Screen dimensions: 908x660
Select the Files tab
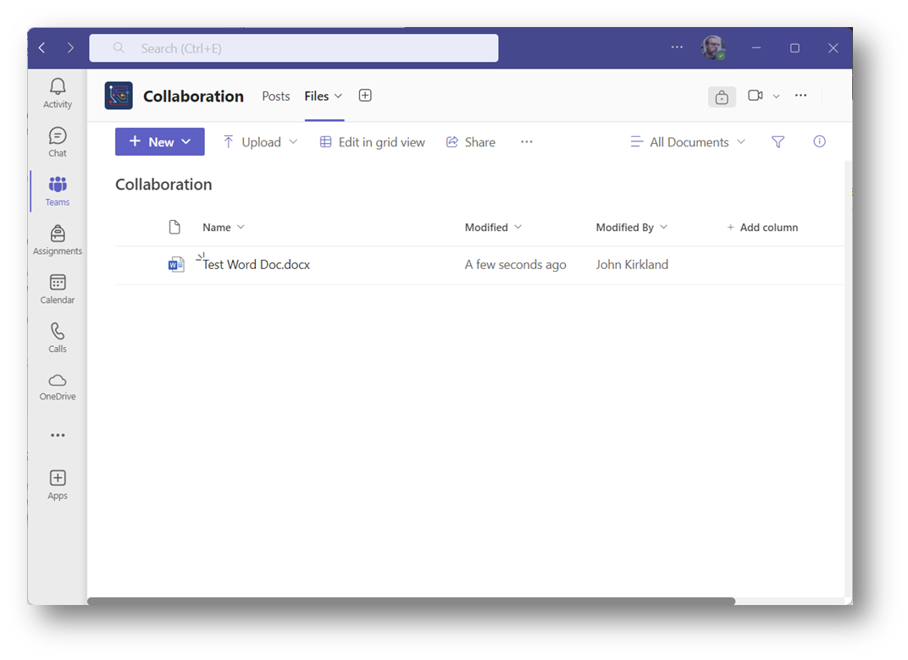point(317,96)
